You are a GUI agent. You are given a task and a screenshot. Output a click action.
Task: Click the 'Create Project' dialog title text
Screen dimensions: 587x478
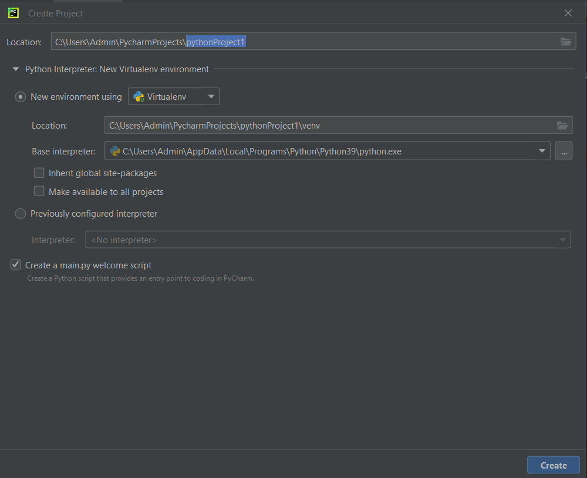point(55,14)
